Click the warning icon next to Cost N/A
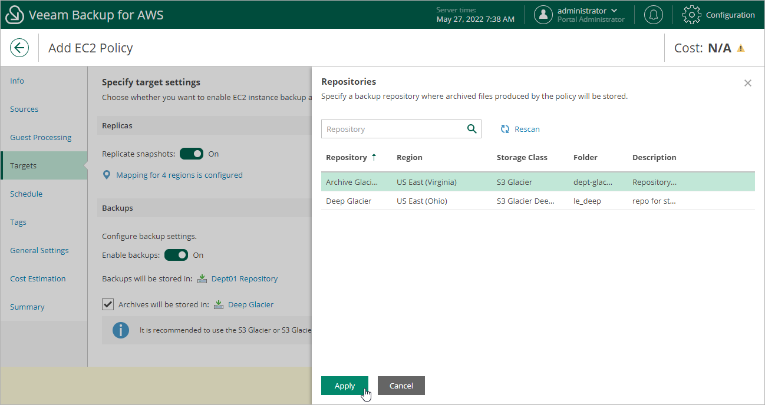 coord(741,48)
